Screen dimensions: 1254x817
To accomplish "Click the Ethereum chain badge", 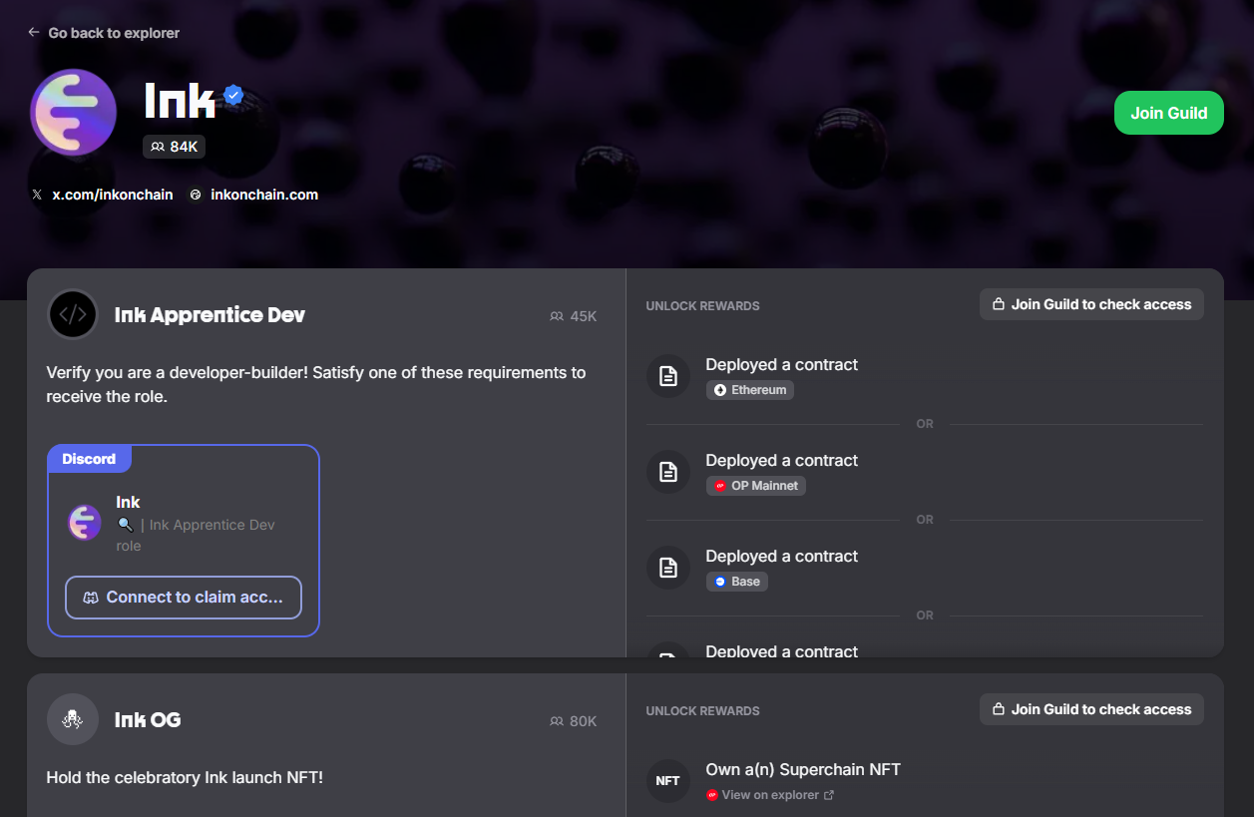I will click(x=750, y=390).
